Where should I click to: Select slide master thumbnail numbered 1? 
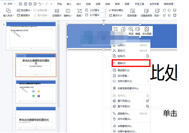[31, 36]
